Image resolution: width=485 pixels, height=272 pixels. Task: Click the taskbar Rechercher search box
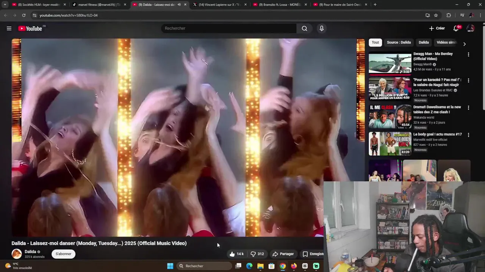click(204, 266)
